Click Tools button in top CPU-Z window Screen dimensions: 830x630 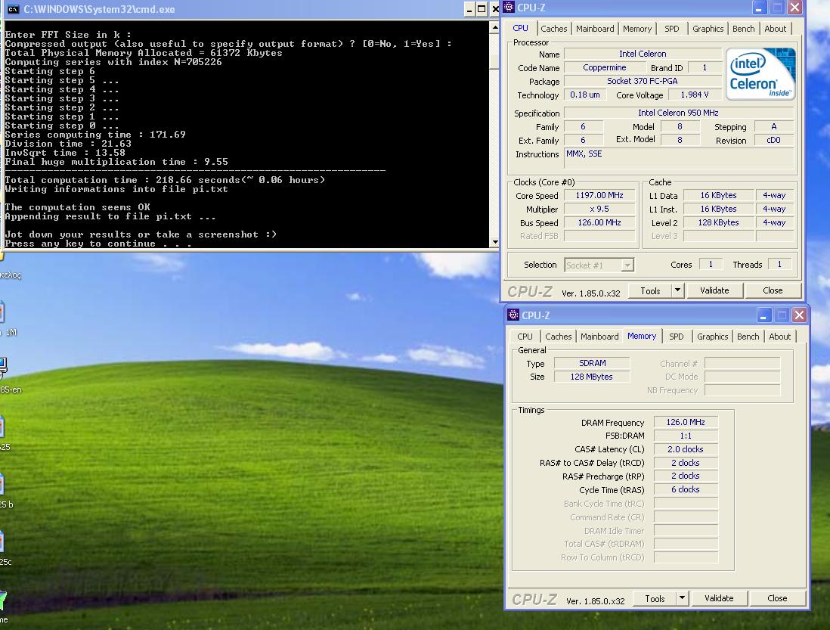click(650, 290)
